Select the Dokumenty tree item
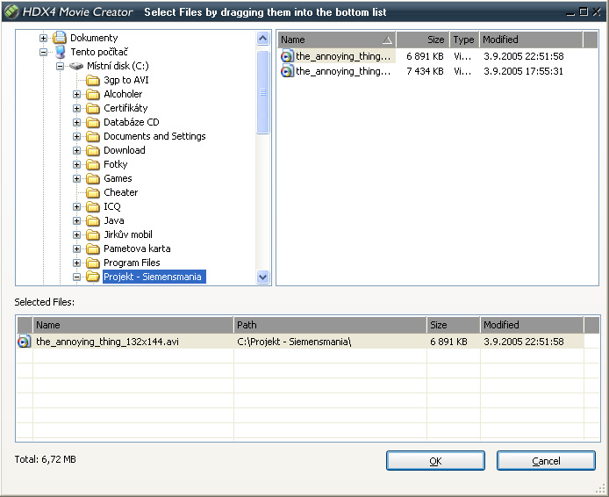This screenshot has width=609, height=497. [x=94, y=38]
